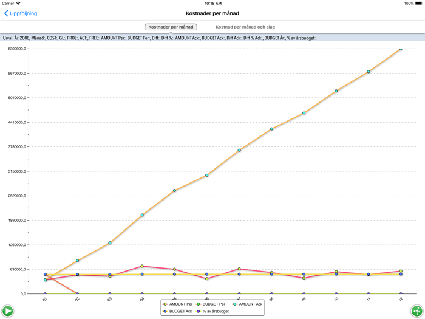
Task: Tap AMOUNT Ack data point for month 11
Action: click(x=369, y=72)
